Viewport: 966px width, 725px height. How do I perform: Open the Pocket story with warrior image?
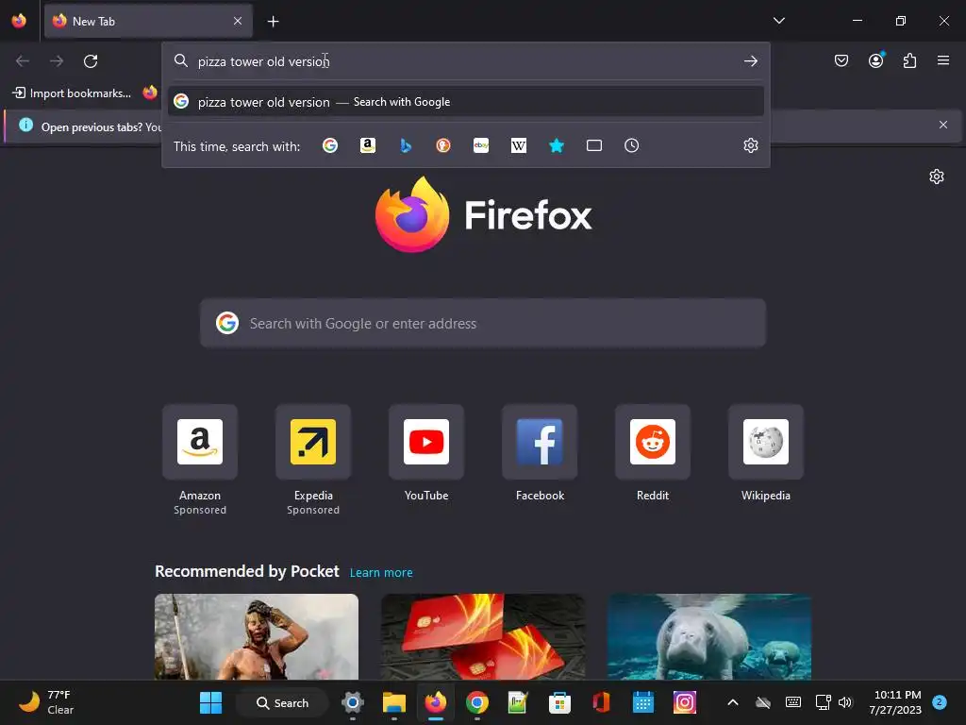tap(257, 636)
